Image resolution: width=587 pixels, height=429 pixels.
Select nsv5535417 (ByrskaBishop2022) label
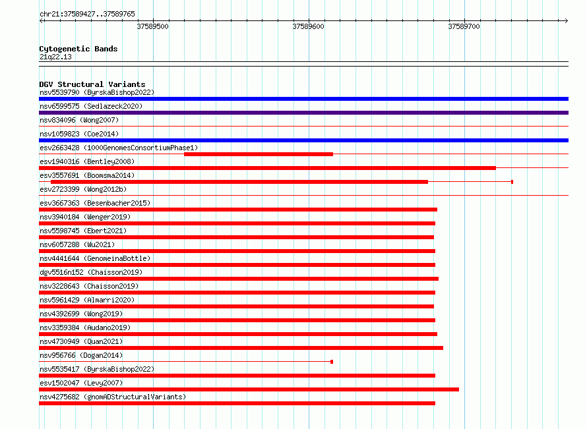pyautogui.click(x=97, y=369)
